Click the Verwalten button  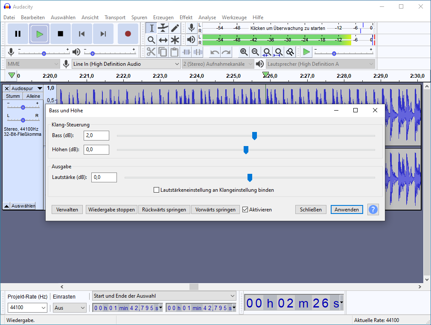click(67, 210)
